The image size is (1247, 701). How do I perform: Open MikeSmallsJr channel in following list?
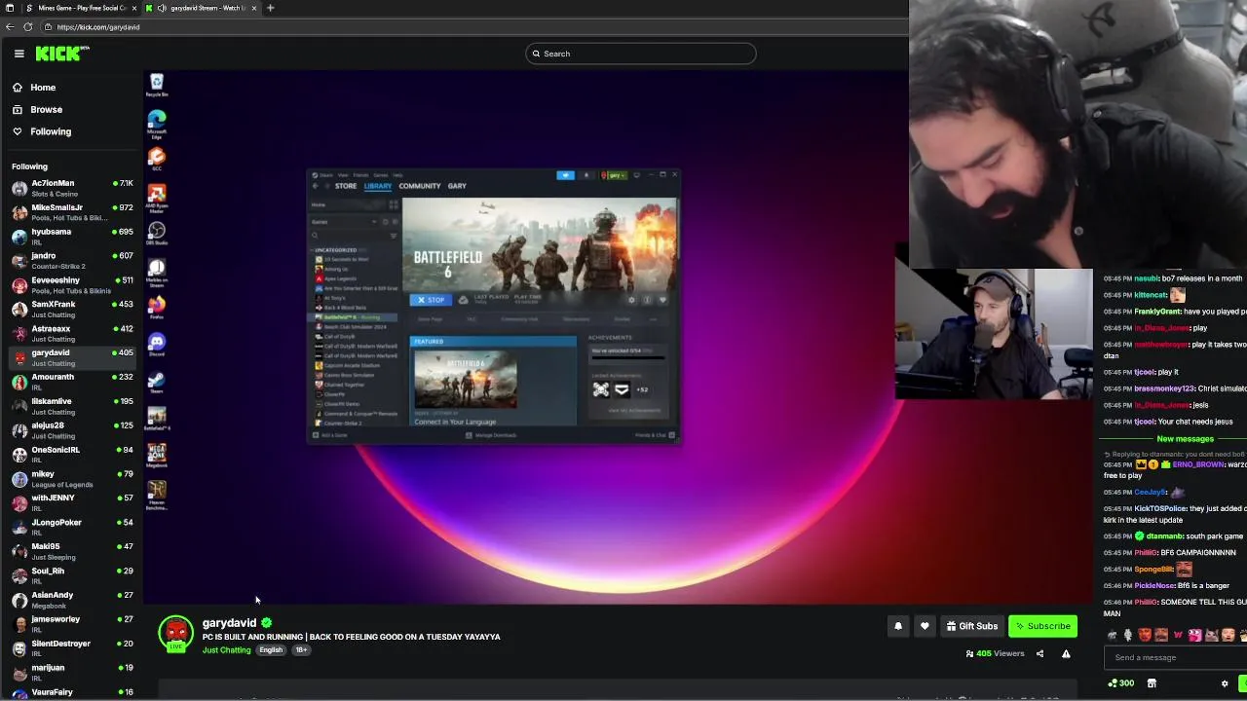[72, 212]
